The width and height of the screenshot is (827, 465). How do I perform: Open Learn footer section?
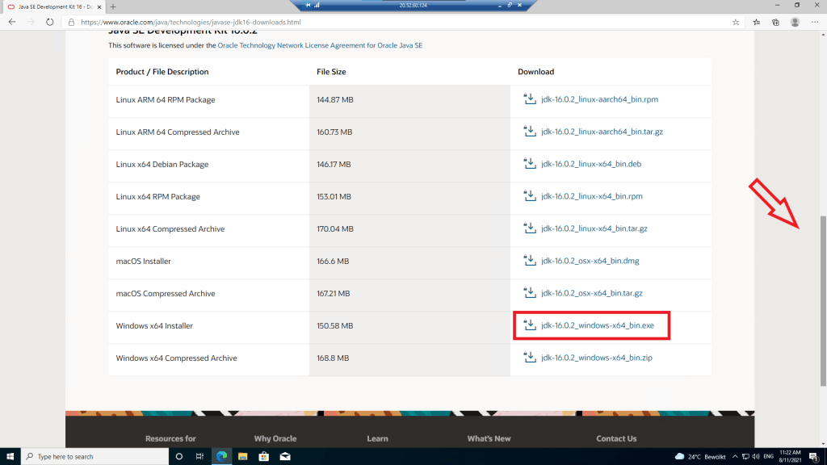(378, 438)
